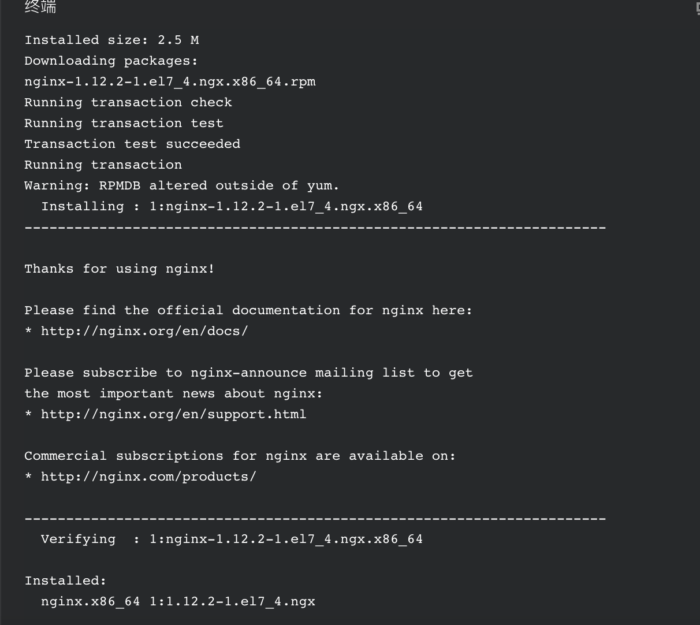Click the 'Thanks for using nginx!' message
Image resolution: width=700 pixels, height=625 pixels.
[120, 269]
